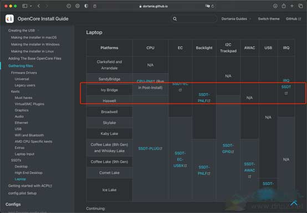Click the Kaby Lake platform cell
Viewport: 307px width, 213px height.
pos(109,134)
